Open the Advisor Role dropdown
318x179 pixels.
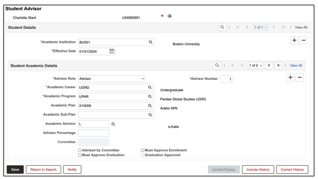(x=111, y=79)
